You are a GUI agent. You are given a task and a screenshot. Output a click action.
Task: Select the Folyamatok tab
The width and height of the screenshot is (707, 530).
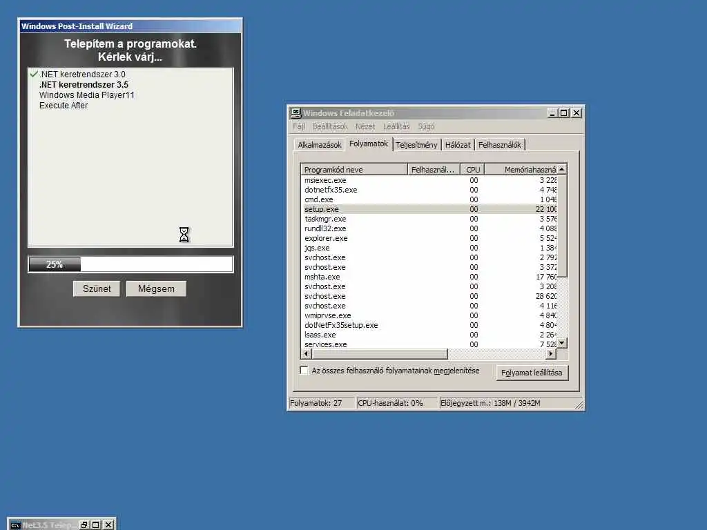[369, 144]
